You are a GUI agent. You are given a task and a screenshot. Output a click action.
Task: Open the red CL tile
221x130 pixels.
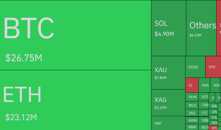192,85
